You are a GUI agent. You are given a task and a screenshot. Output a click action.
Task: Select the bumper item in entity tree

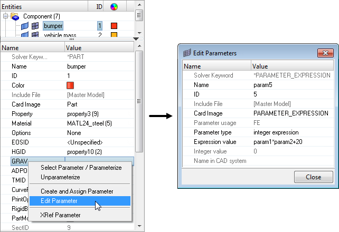53,25
